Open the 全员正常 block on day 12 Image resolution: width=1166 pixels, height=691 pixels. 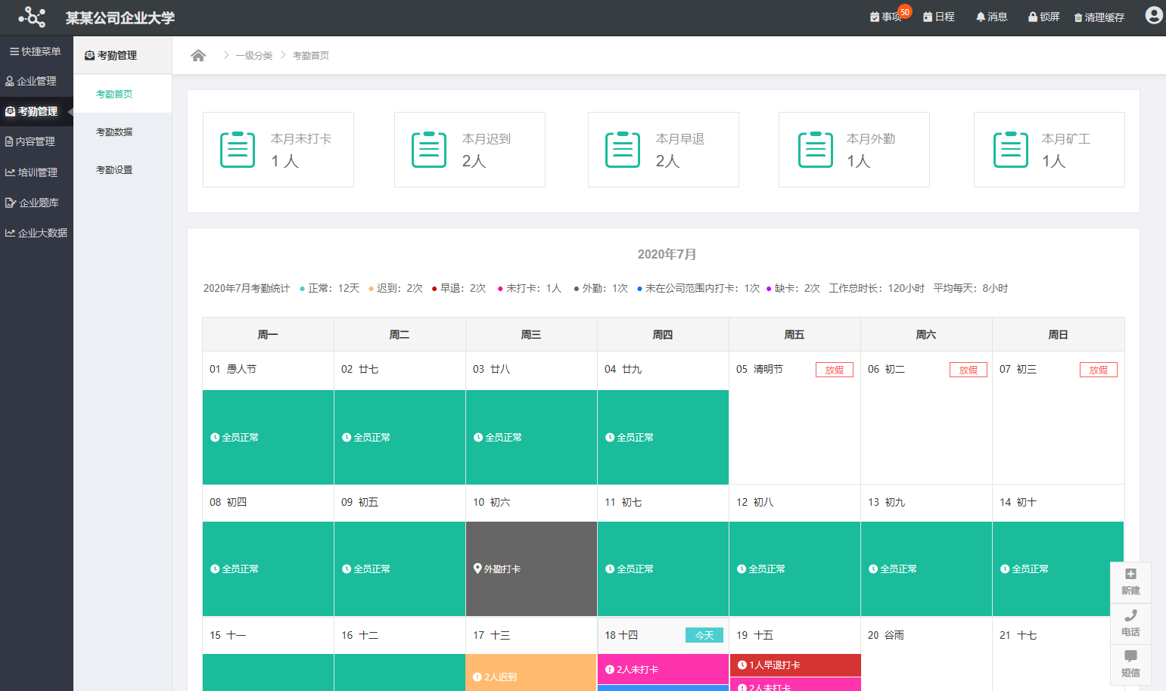click(795, 569)
